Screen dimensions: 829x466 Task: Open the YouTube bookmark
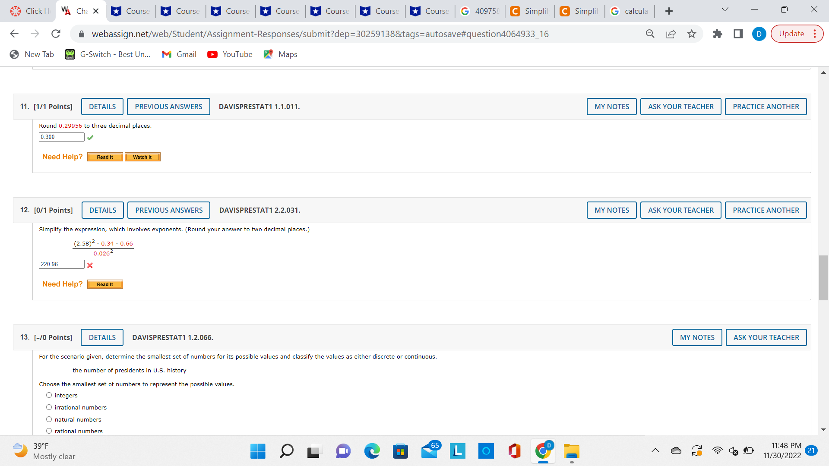pyautogui.click(x=230, y=54)
